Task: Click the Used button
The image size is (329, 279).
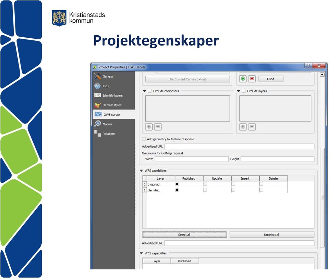Action: coord(271,79)
